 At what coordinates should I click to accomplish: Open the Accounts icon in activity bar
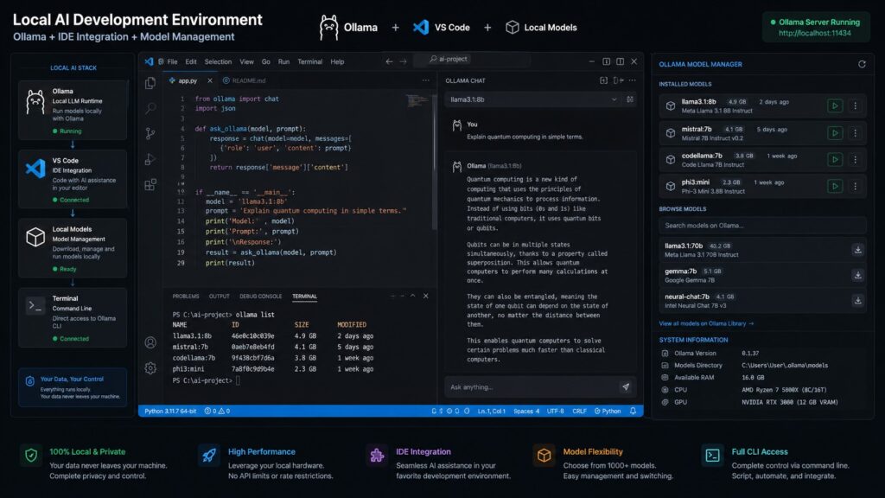pos(150,342)
